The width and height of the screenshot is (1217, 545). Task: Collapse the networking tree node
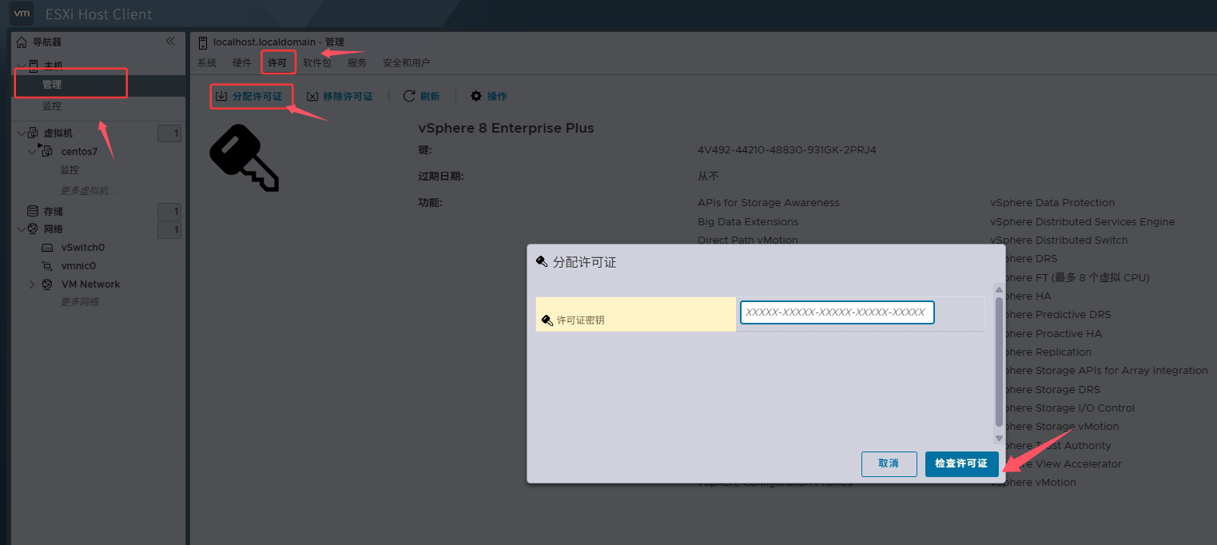point(21,229)
